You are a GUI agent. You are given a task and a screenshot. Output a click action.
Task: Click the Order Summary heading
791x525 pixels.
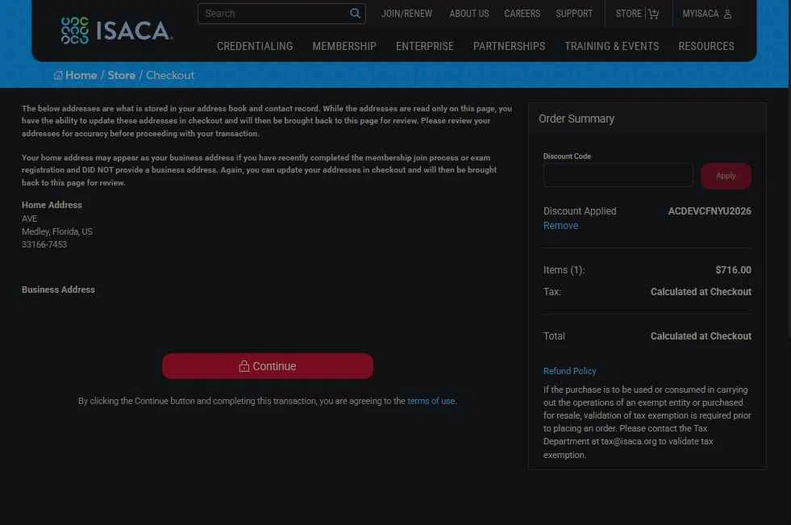coord(576,119)
